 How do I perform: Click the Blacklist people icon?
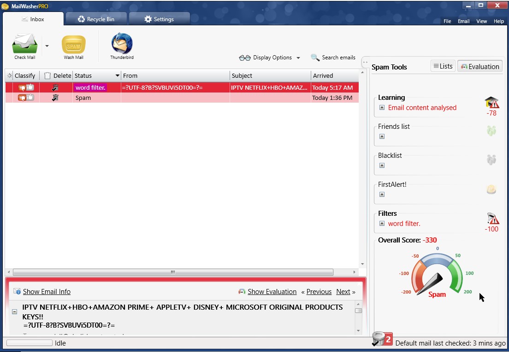(491, 160)
